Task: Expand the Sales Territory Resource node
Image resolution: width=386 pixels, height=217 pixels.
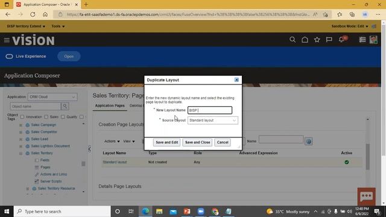Action: pos(28,189)
